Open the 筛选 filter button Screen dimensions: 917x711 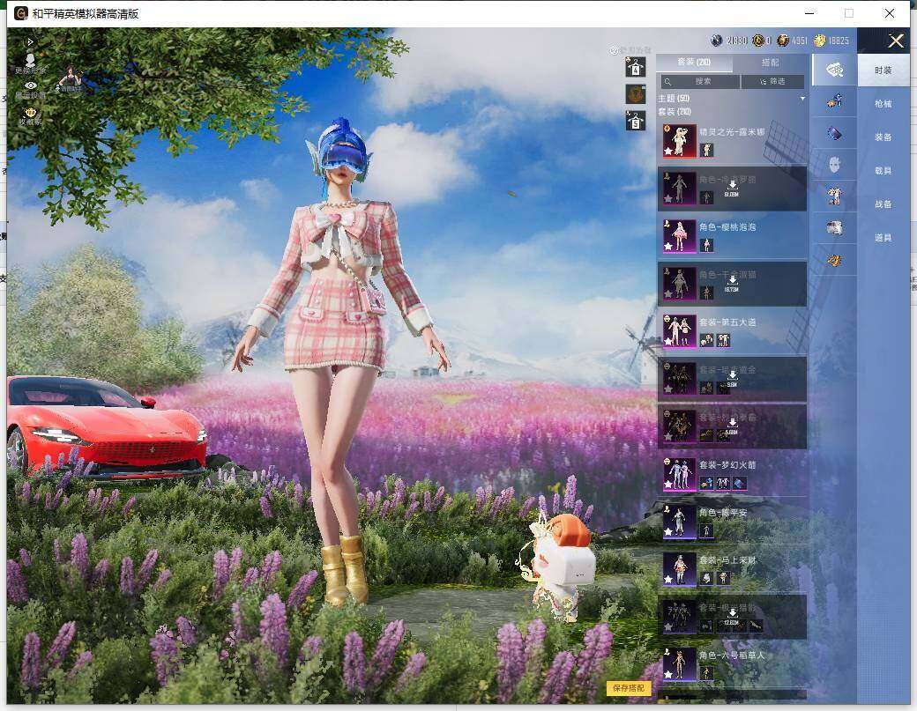pyautogui.click(x=772, y=82)
